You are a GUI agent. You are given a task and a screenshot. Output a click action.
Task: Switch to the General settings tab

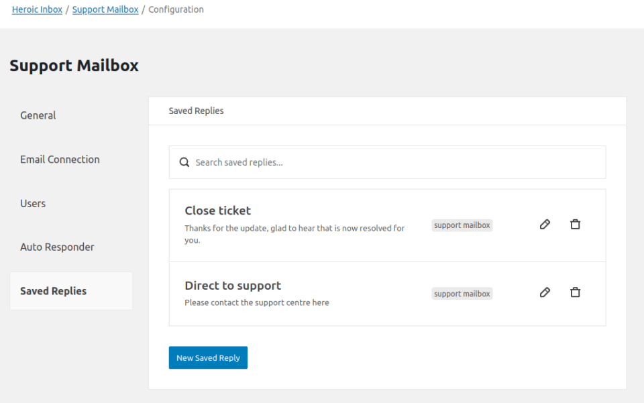tap(38, 115)
